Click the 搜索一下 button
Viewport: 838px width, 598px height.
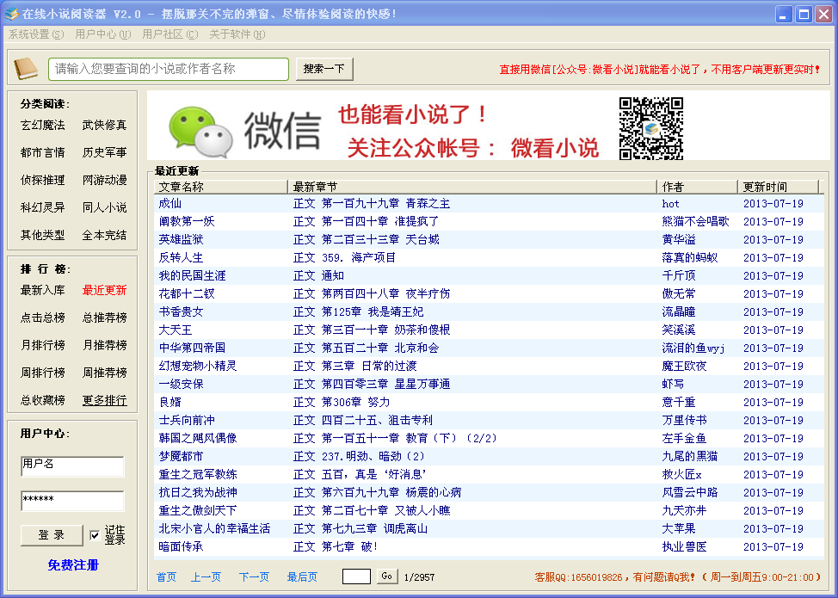[324, 69]
